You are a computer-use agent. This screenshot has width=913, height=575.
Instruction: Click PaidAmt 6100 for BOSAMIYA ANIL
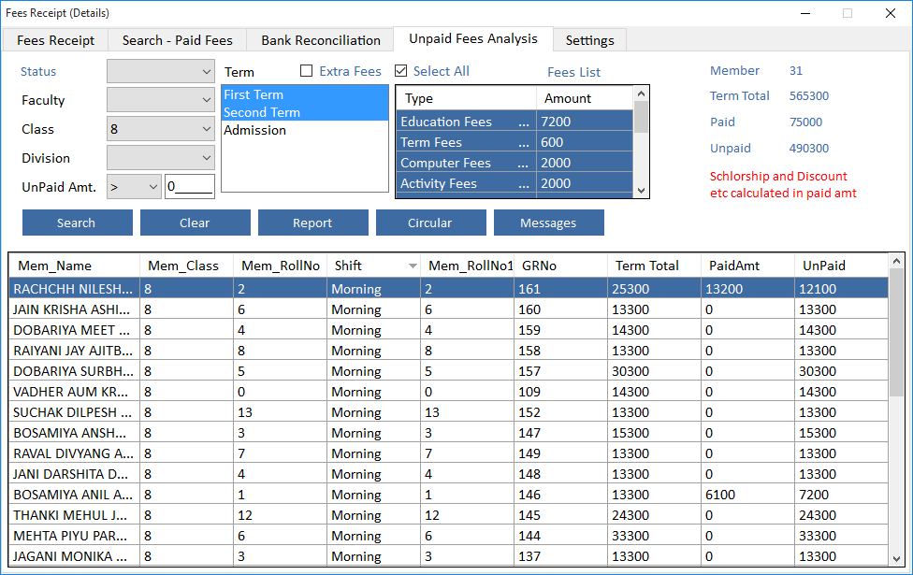point(747,495)
